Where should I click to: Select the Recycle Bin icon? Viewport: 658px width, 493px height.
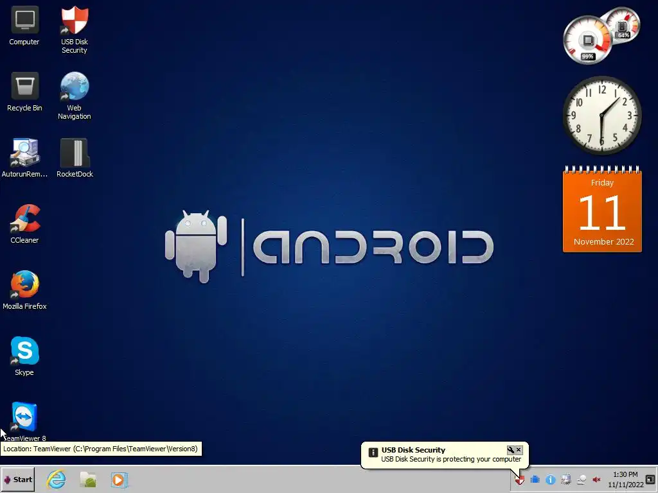[x=25, y=92]
